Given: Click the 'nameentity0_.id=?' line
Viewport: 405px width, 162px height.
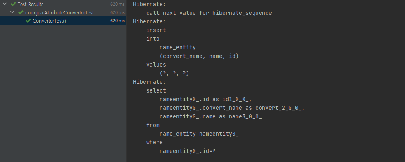Looking at the screenshot, I should (188, 151).
